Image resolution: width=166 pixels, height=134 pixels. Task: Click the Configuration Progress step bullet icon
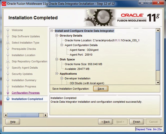pyautogui.click(x=8, y=93)
